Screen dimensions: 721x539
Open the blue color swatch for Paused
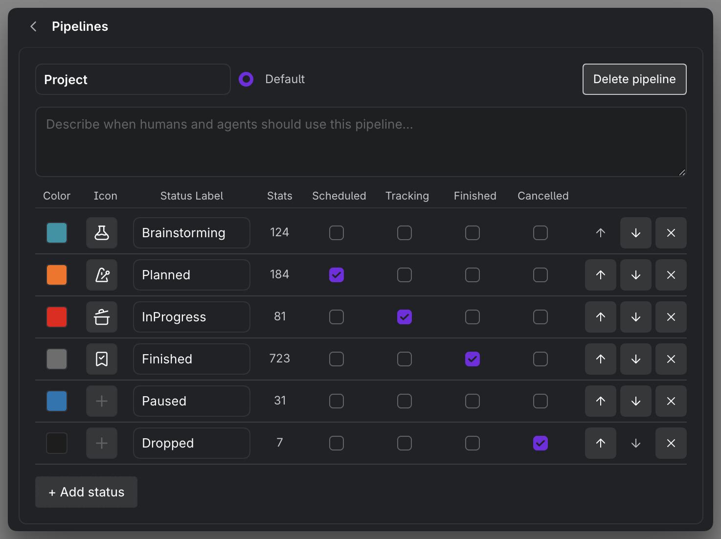click(57, 401)
